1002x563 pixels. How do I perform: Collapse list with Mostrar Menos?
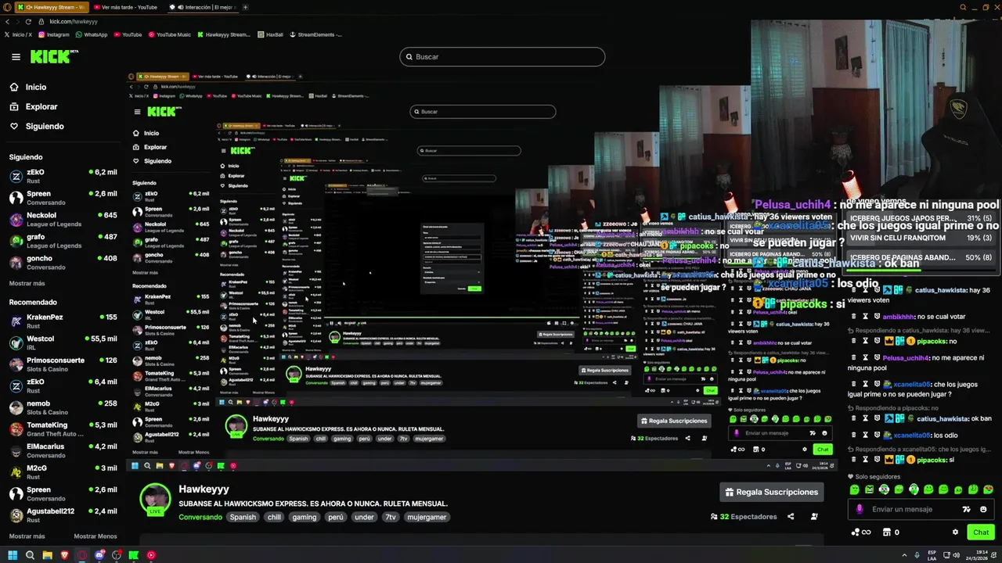click(x=95, y=536)
